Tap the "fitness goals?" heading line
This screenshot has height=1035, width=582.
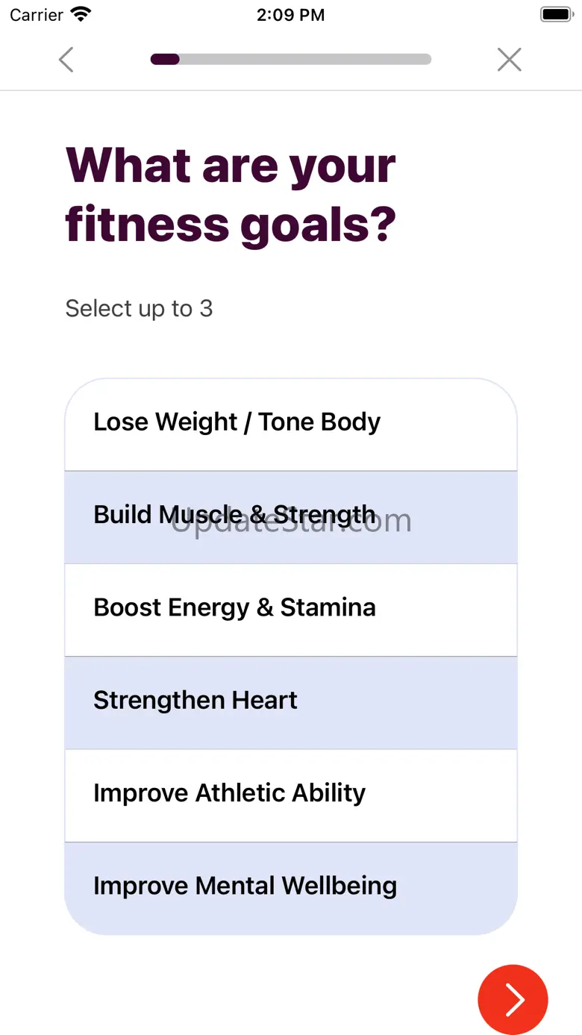pyautogui.click(x=231, y=224)
